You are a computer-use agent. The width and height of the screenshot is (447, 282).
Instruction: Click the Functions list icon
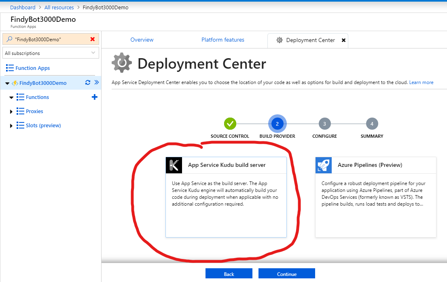(20, 97)
